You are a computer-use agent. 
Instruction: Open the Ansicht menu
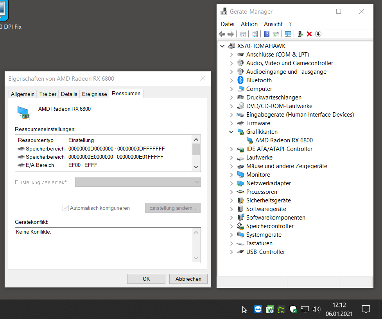pyautogui.click(x=273, y=24)
